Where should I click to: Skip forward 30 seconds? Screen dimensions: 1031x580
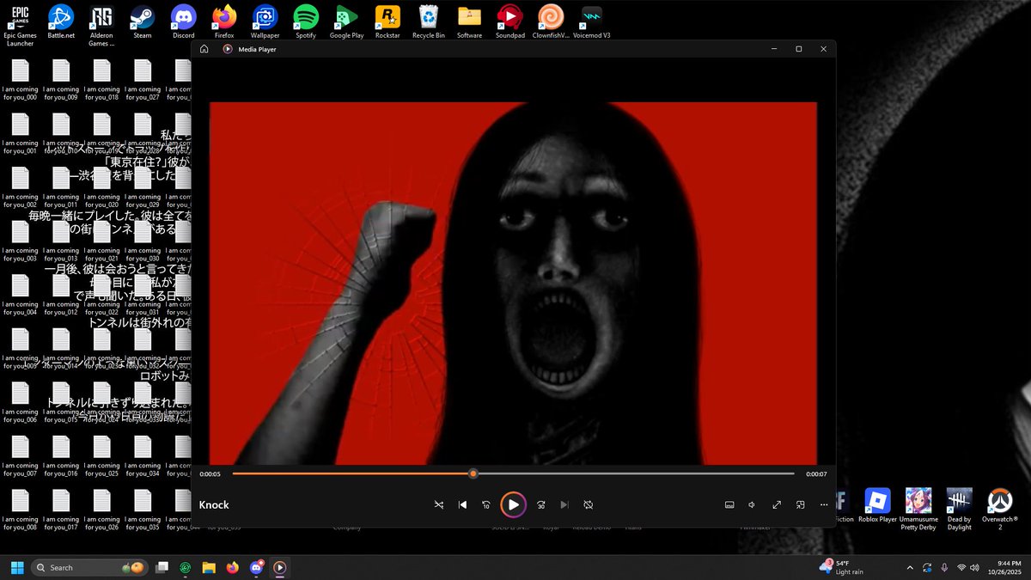tap(540, 504)
